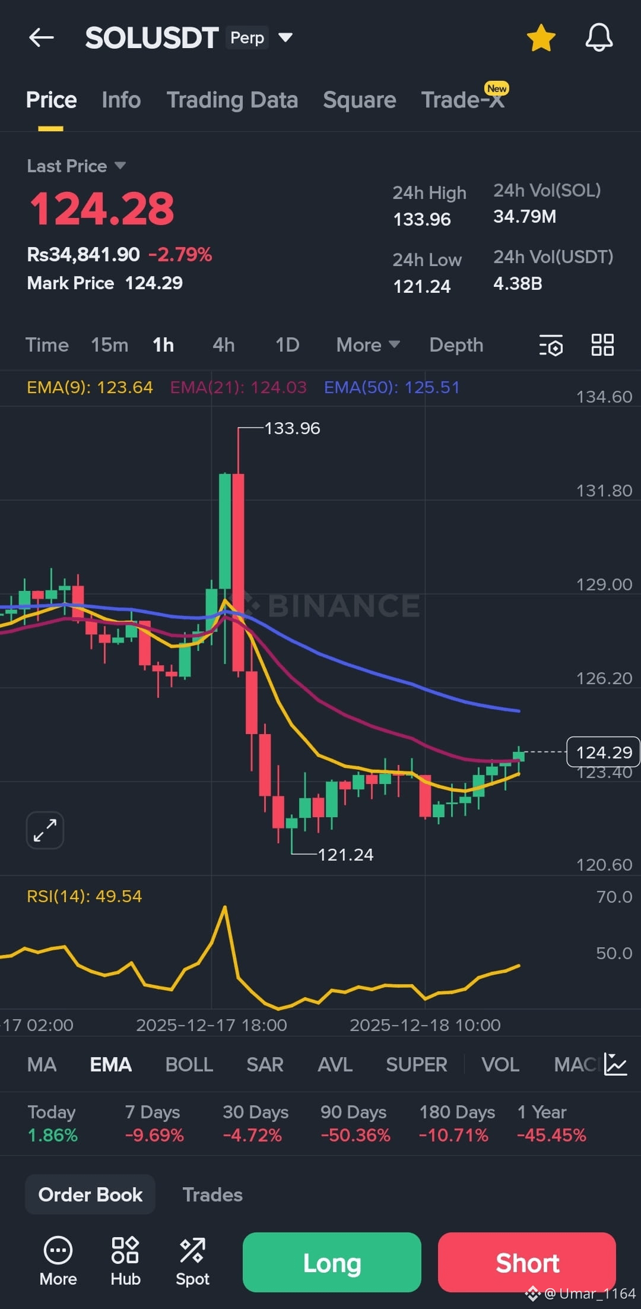Enable the MACD indicator
This screenshot has height=1309, width=641.
coord(577,1064)
